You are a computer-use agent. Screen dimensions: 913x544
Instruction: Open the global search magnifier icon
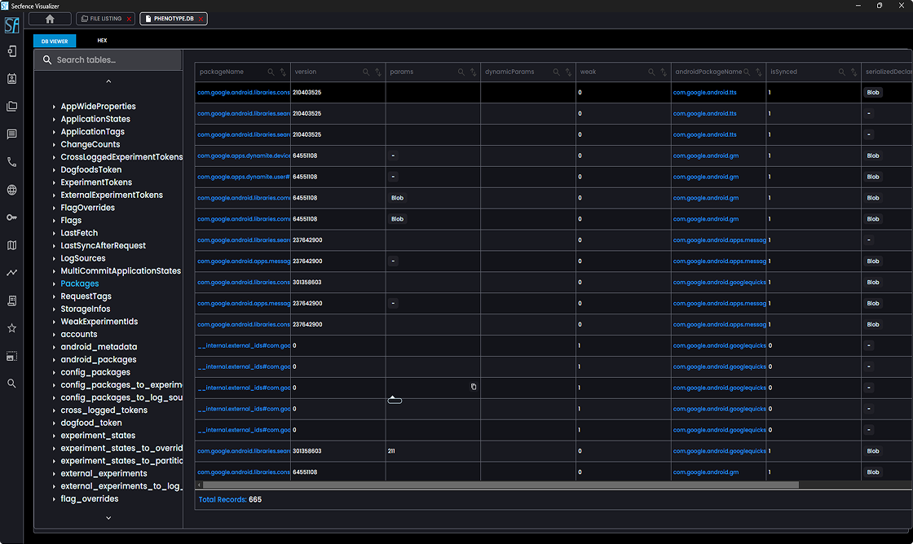11,384
